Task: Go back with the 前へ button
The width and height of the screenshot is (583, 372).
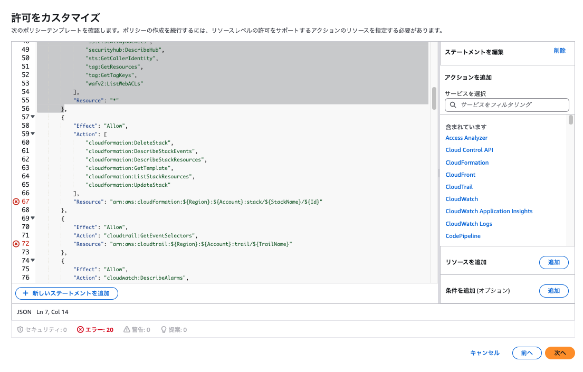Action: [x=527, y=353]
